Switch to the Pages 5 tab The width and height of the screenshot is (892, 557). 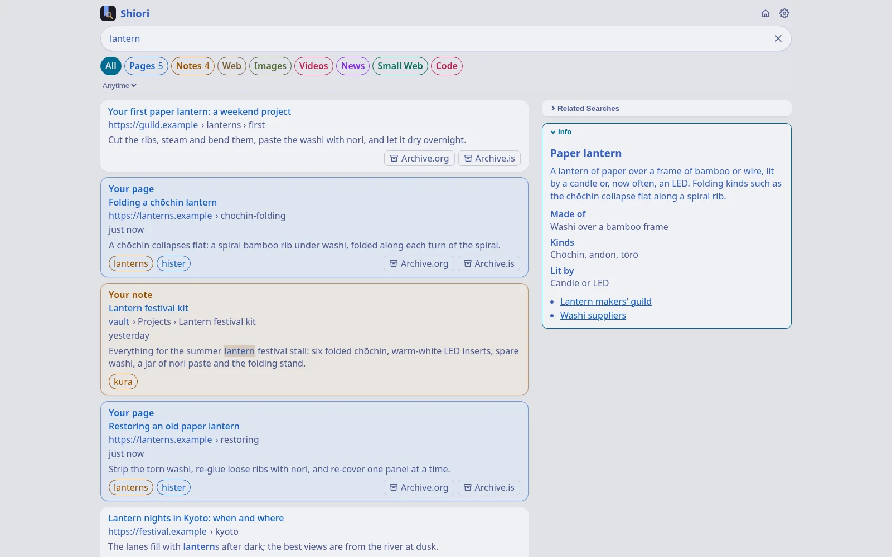pos(146,66)
